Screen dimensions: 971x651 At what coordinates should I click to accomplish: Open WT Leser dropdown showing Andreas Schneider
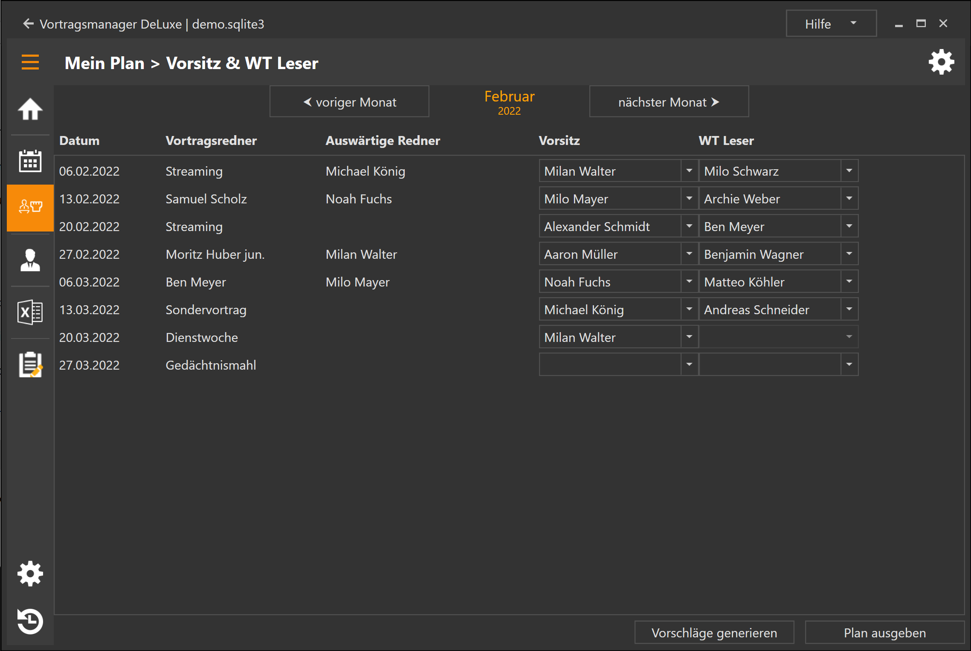[778, 310]
